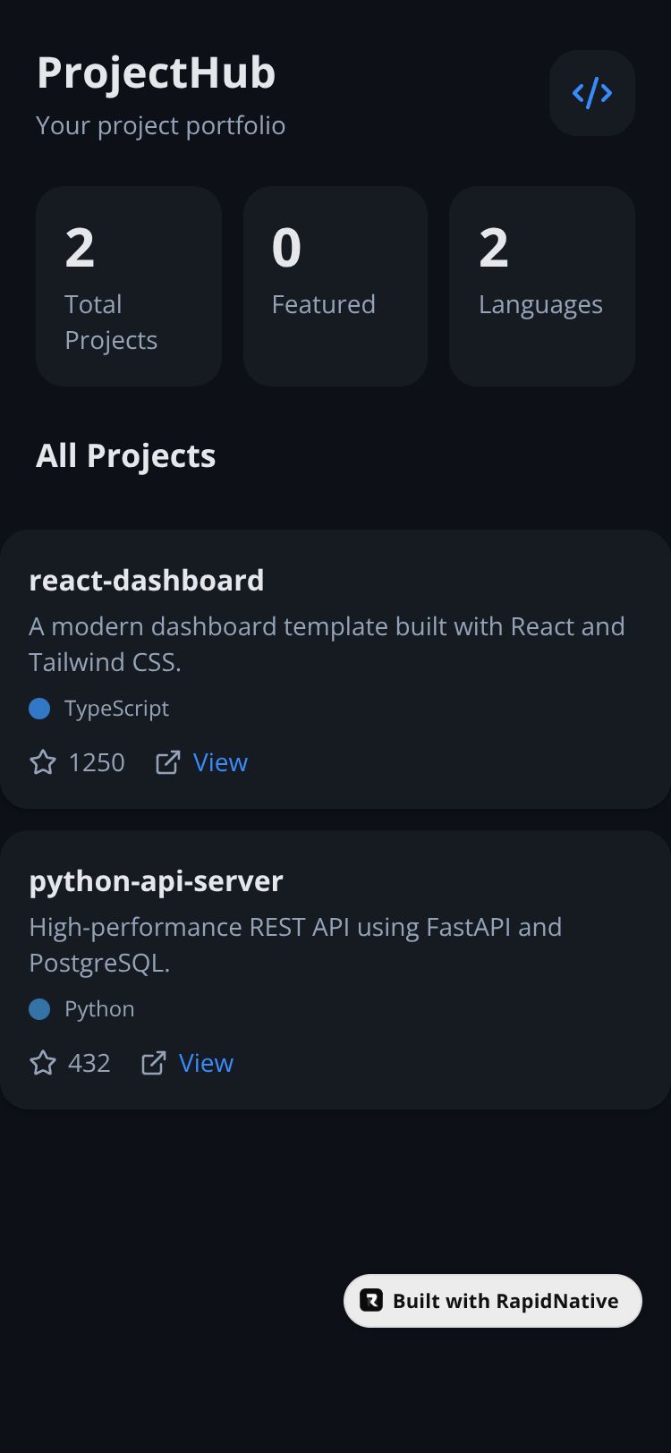The height and width of the screenshot is (1453, 671).
Task: Click the TypeScript blue language dot
Action: pos(39,709)
